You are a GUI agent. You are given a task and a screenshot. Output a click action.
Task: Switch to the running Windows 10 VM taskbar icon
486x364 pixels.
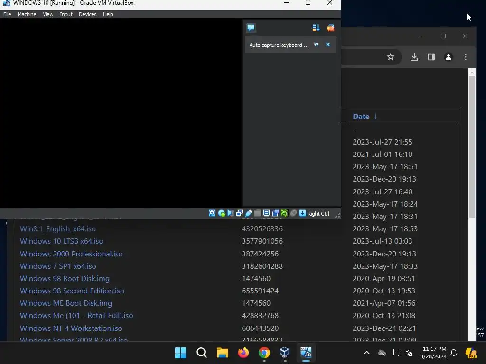(x=306, y=353)
